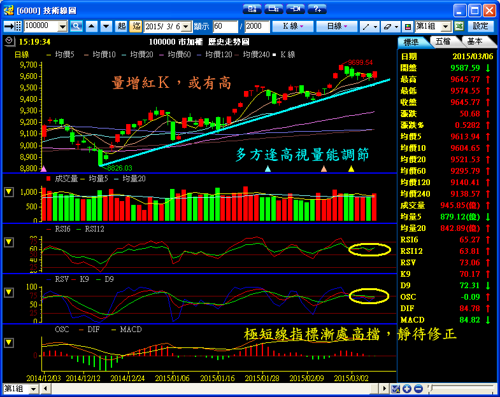Switch to the 五檔 tab
Viewport: 500px width, 397px height.
point(444,41)
